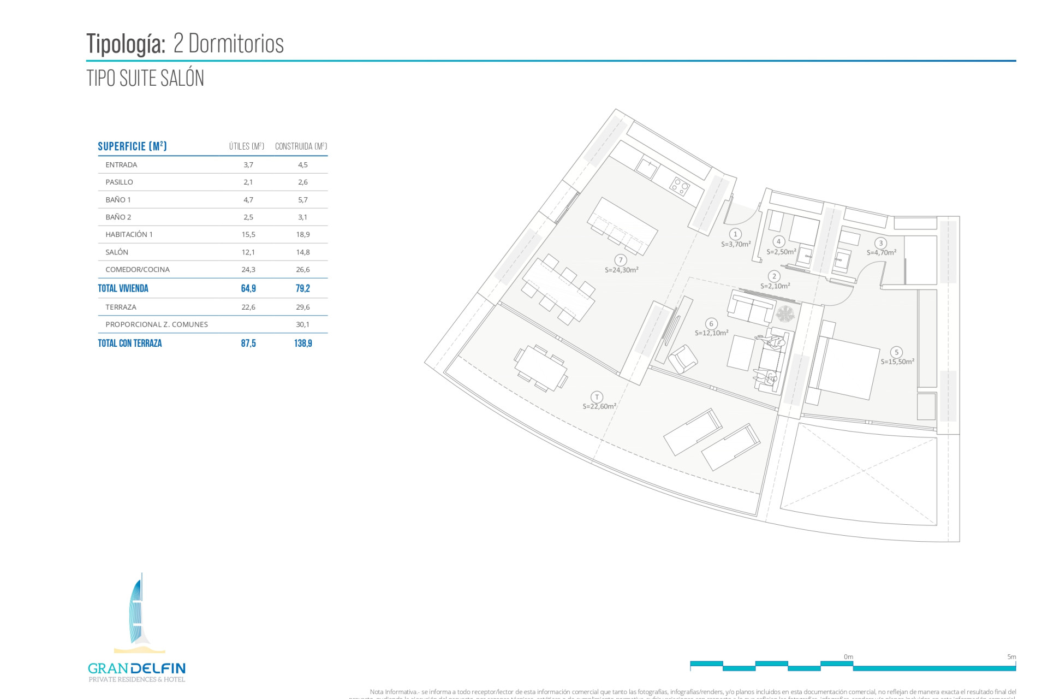Click the 26,6 comedor/cocina construida value
Image resolution: width=1048 pixels, height=699 pixels.
(x=303, y=270)
